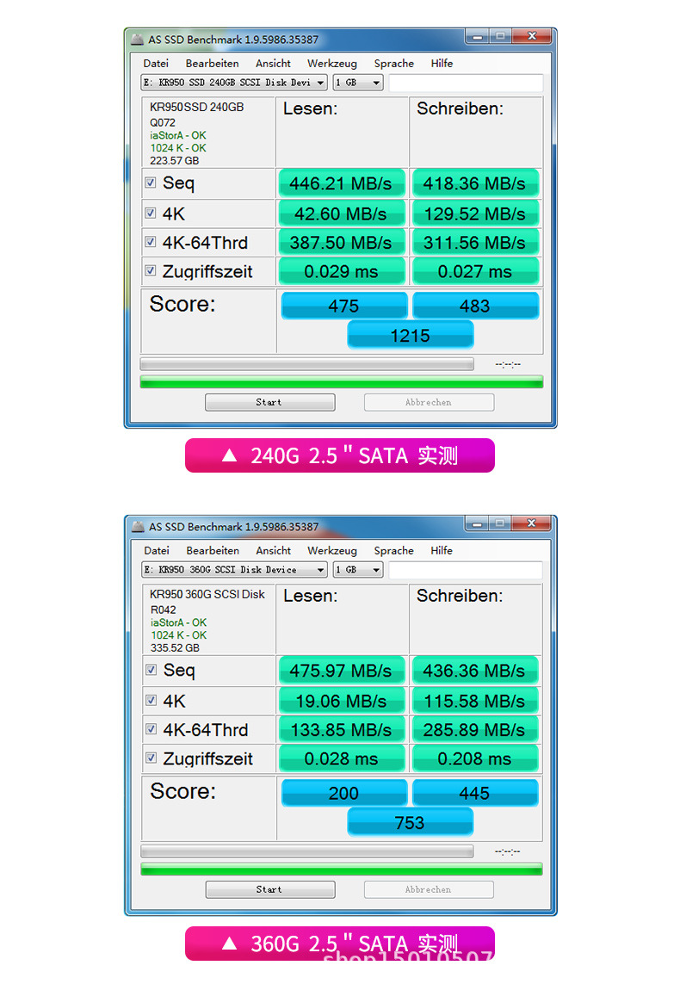The height and width of the screenshot is (990, 680).
Task: Toggle Zugriffszeit checkbox in the 360G window
Action: tap(151, 758)
